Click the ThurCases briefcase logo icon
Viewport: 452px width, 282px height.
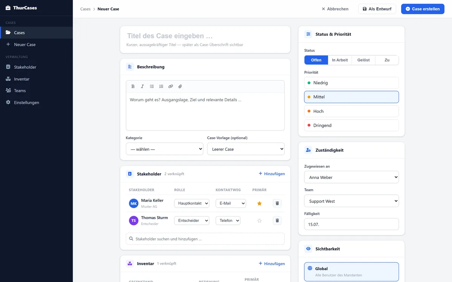click(x=8, y=8)
